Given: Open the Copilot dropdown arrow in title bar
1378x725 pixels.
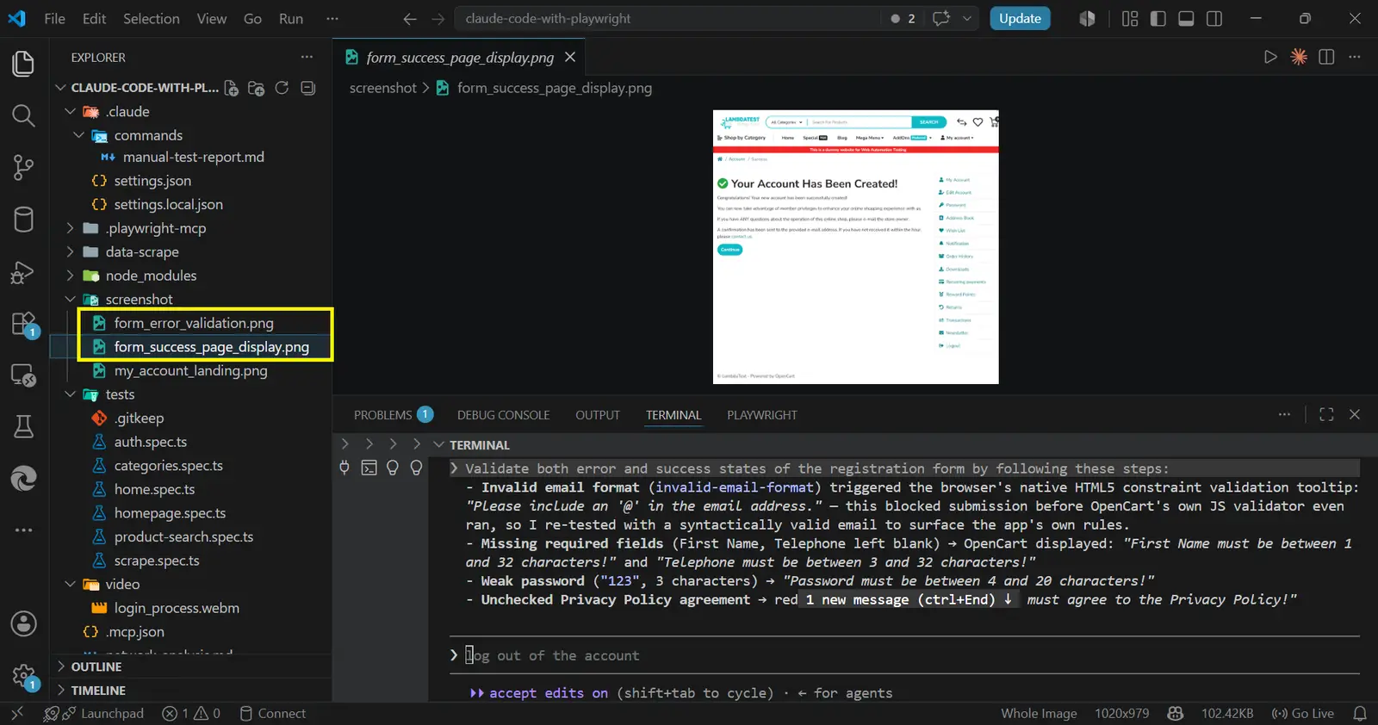Looking at the screenshot, I should (x=967, y=19).
